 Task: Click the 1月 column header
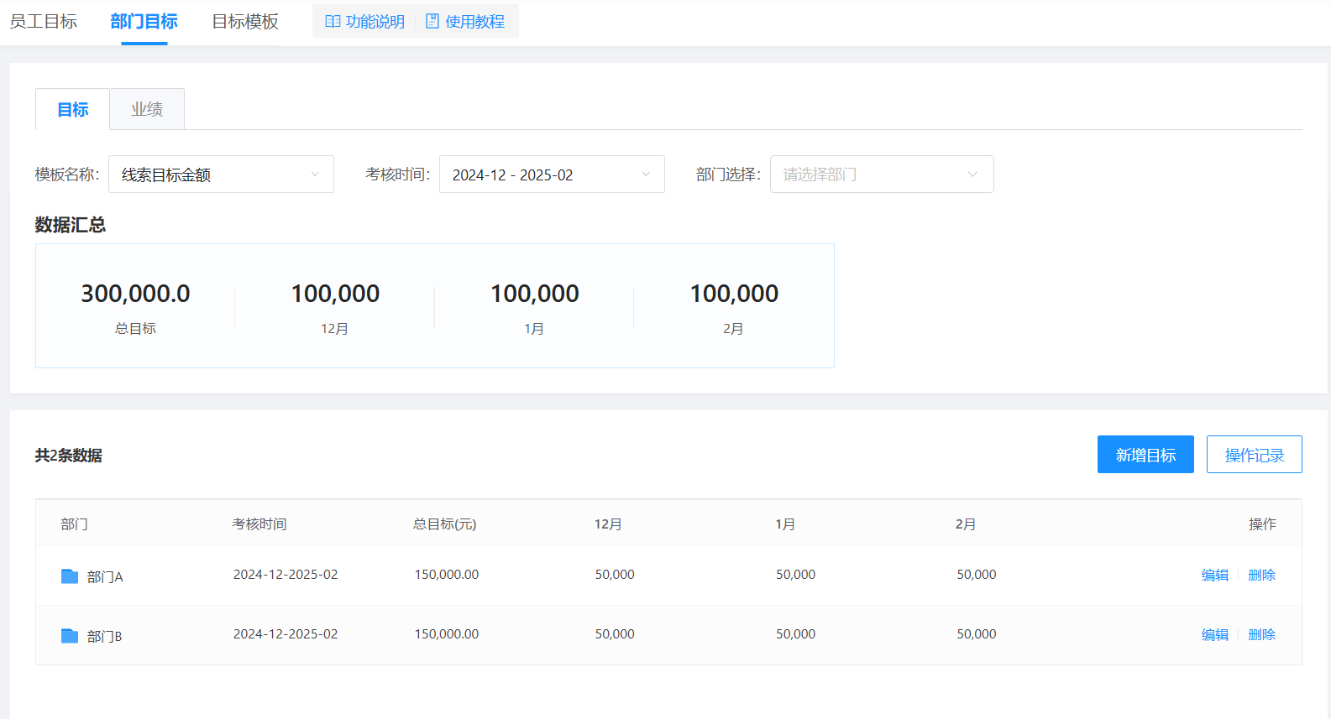[x=785, y=524]
